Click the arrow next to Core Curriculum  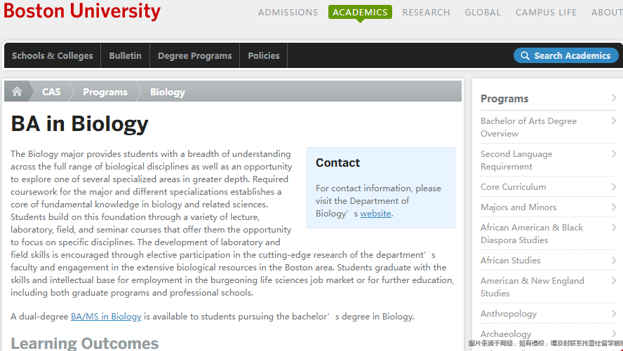point(614,187)
